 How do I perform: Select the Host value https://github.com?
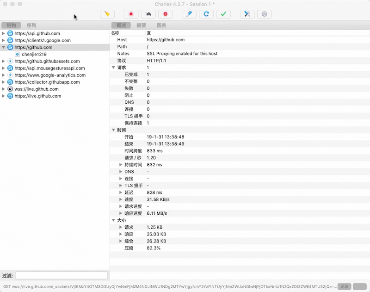[166, 40]
